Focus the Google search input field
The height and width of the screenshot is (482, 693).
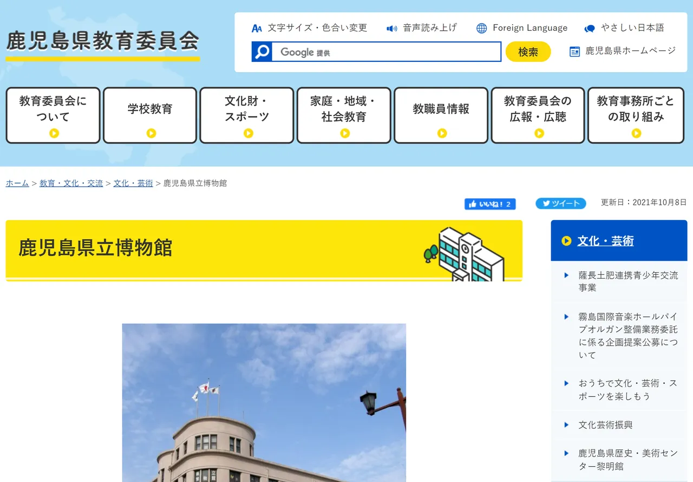coord(386,52)
